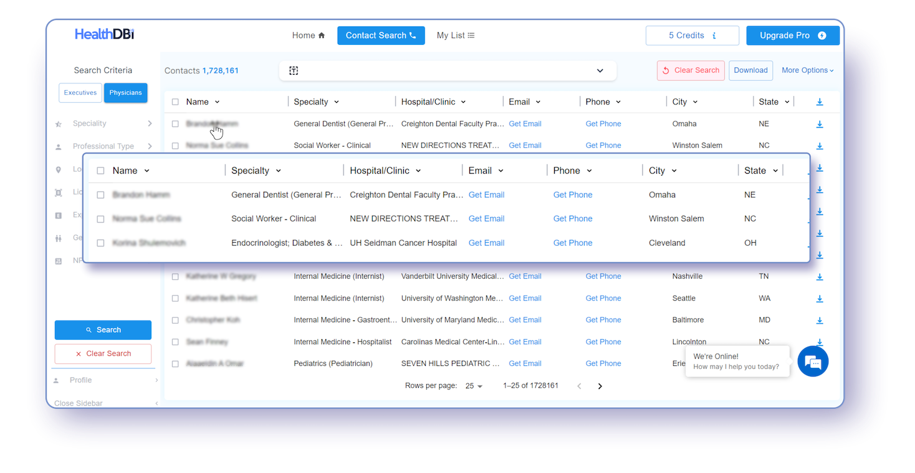Go to My List
This screenshot has height=473, width=915.
456,35
